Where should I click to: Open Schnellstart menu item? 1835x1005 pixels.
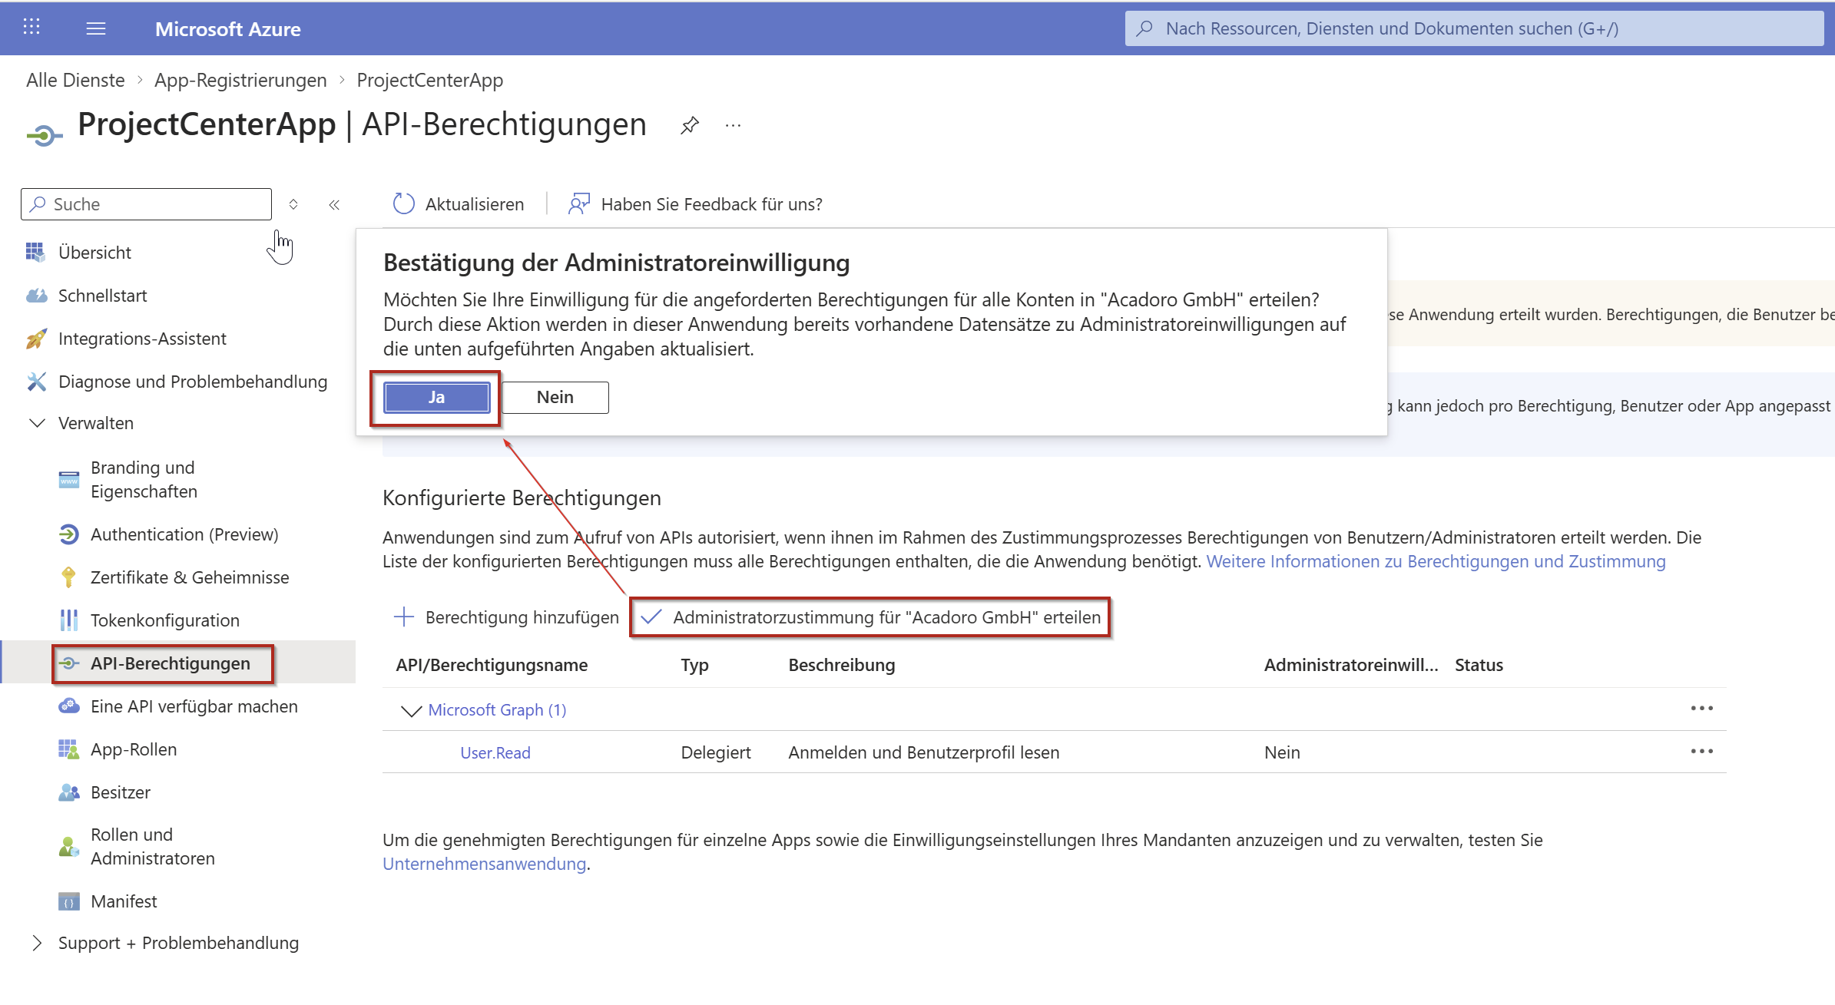(x=103, y=295)
